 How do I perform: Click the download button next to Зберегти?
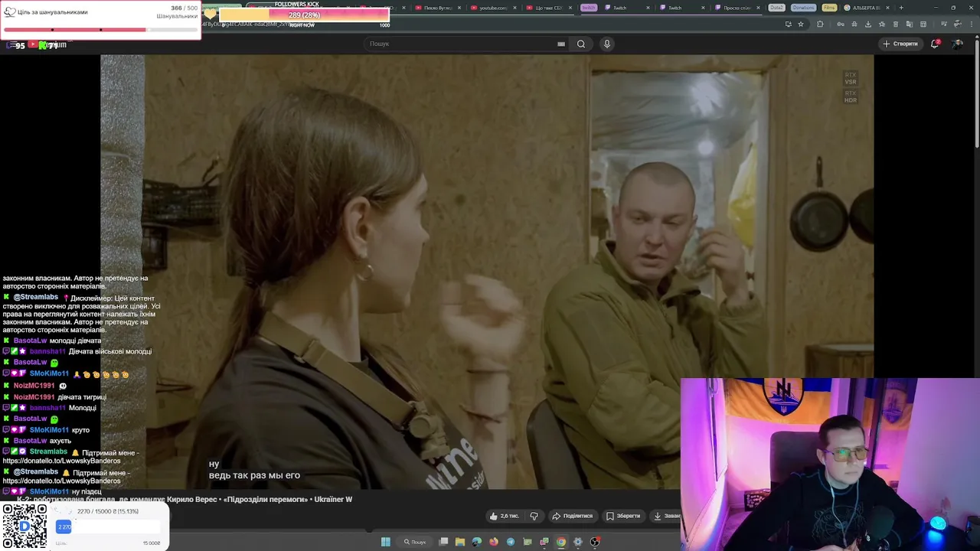(665, 516)
